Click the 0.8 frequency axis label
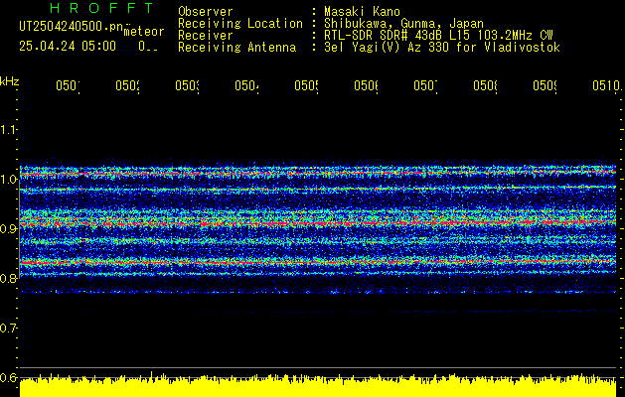 8,278
